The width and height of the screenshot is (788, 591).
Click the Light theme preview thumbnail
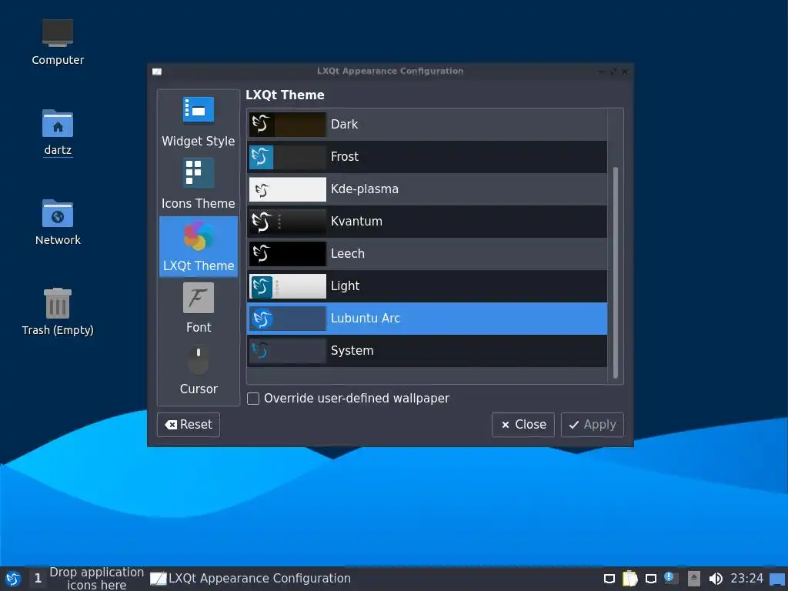[x=288, y=286]
